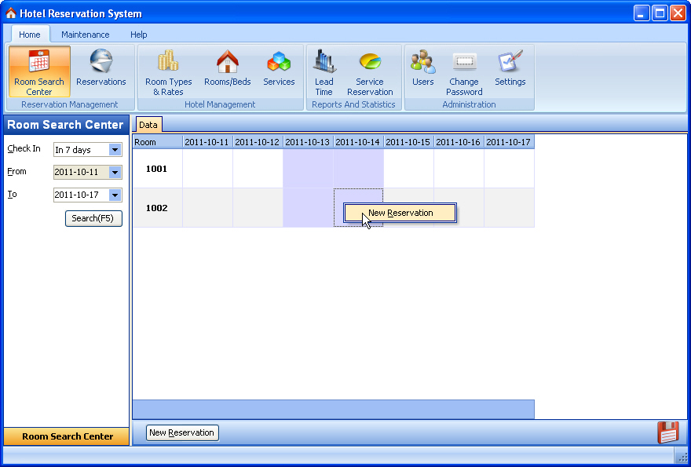Open the From date picker dropdown
This screenshot has width=691, height=467.
point(115,173)
